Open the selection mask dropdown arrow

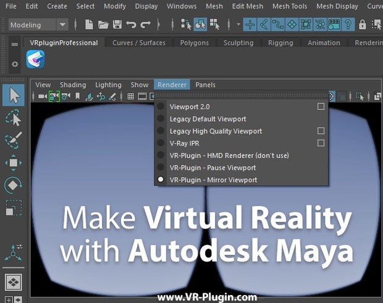point(238,25)
